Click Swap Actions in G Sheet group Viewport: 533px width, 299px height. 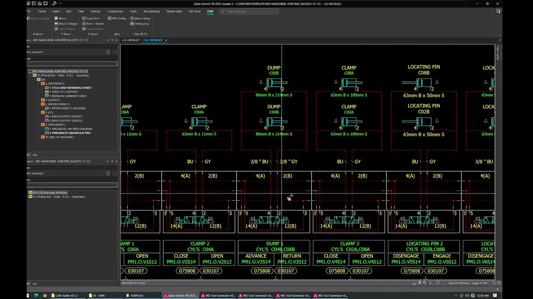[92, 29]
